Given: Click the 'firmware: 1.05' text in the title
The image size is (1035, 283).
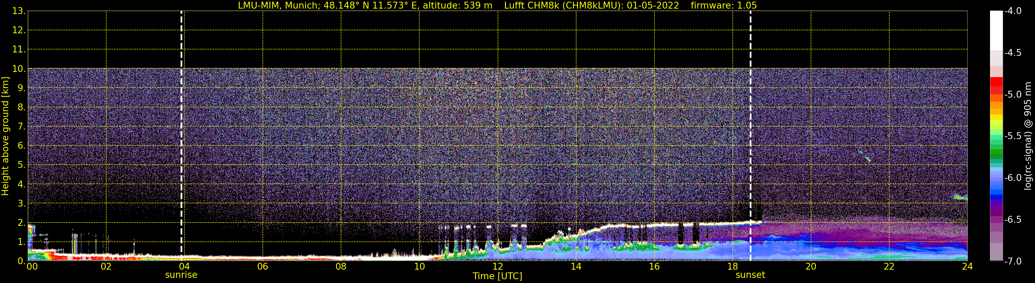Looking at the screenshot, I should coord(724,5).
